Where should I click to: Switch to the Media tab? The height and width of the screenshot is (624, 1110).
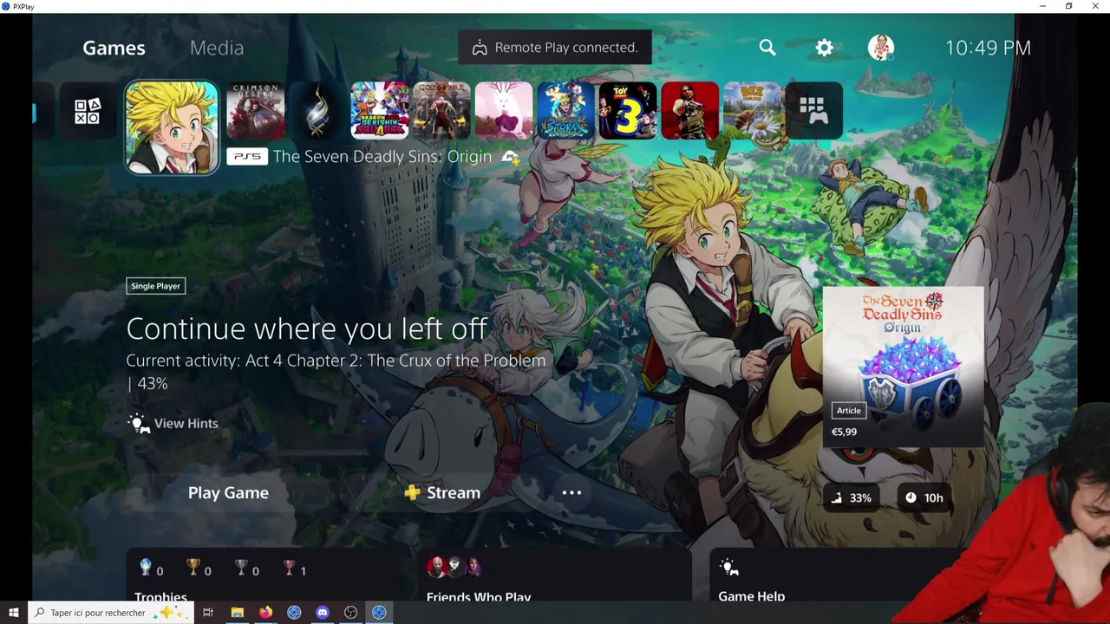coord(217,48)
